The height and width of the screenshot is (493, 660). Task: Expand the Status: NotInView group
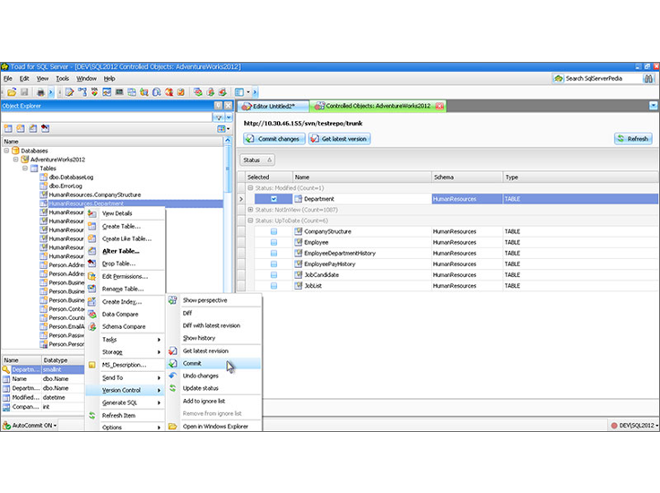[250, 210]
